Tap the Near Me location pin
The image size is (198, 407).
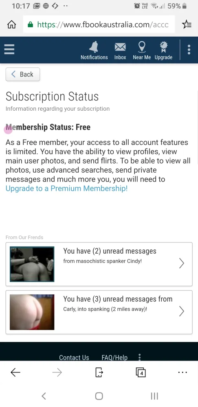(x=142, y=47)
